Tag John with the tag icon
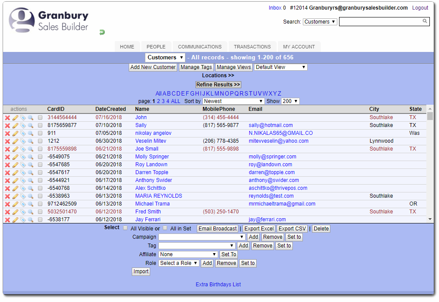This screenshot has width=439, height=302. tap(23, 117)
